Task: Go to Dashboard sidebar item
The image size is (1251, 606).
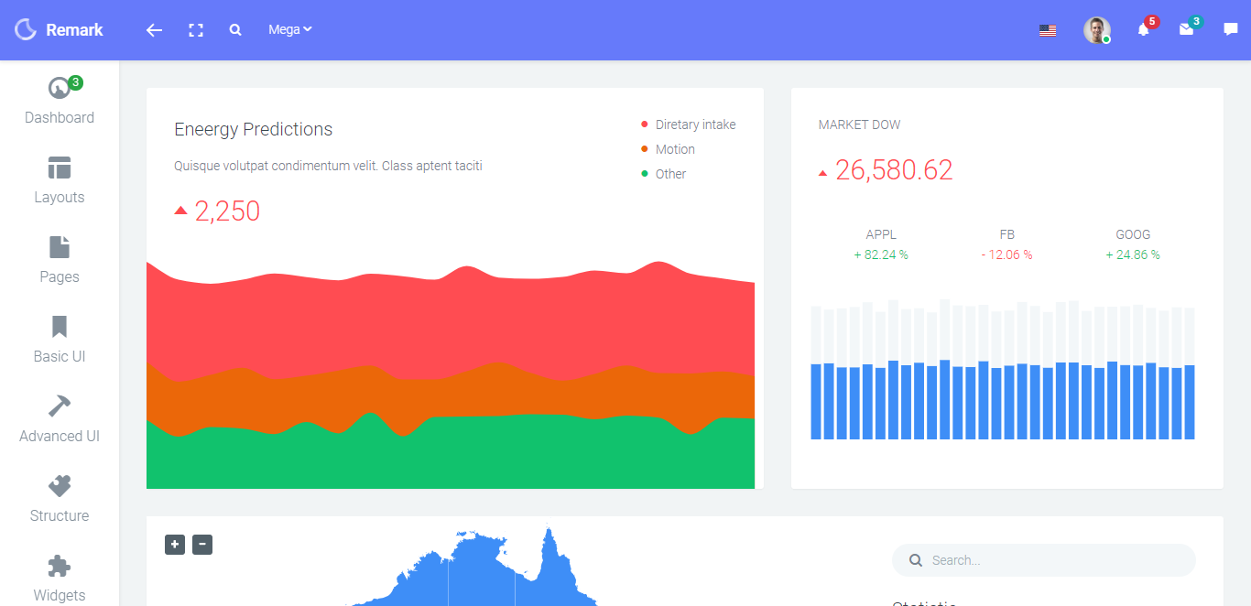Action: [x=60, y=101]
